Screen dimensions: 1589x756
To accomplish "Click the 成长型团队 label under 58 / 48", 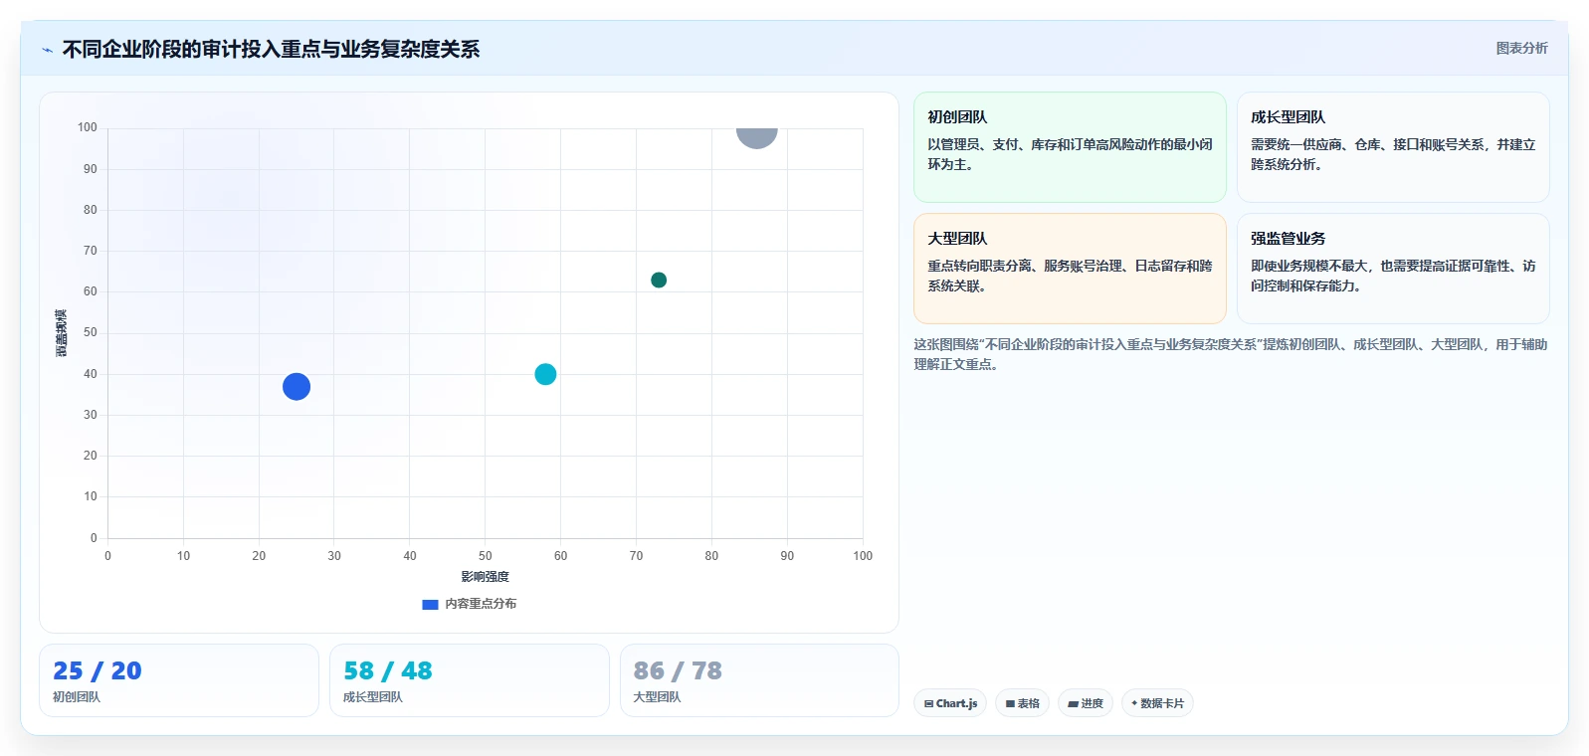I will [373, 697].
